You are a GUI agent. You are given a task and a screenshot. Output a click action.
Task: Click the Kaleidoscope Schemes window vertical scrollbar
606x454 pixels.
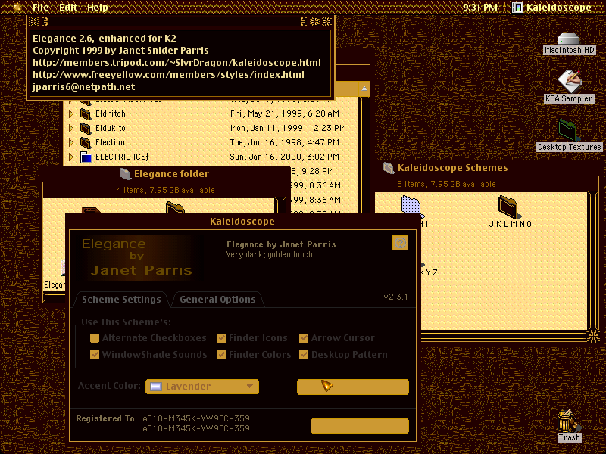(593, 260)
